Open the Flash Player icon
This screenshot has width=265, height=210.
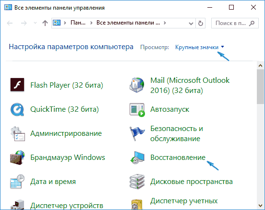(17, 85)
